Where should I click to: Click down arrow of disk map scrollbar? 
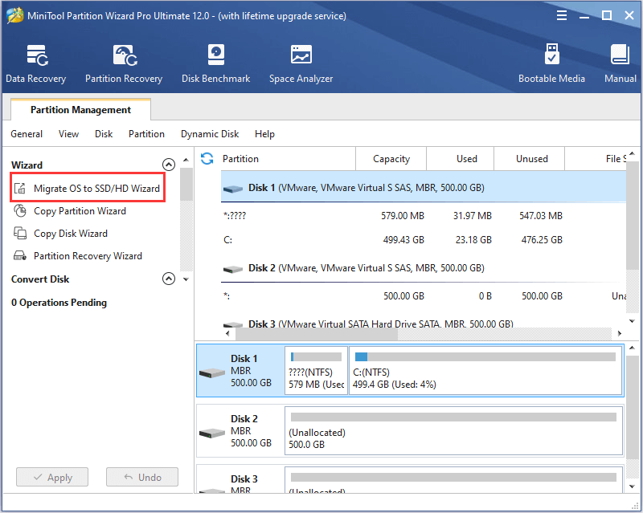632,487
